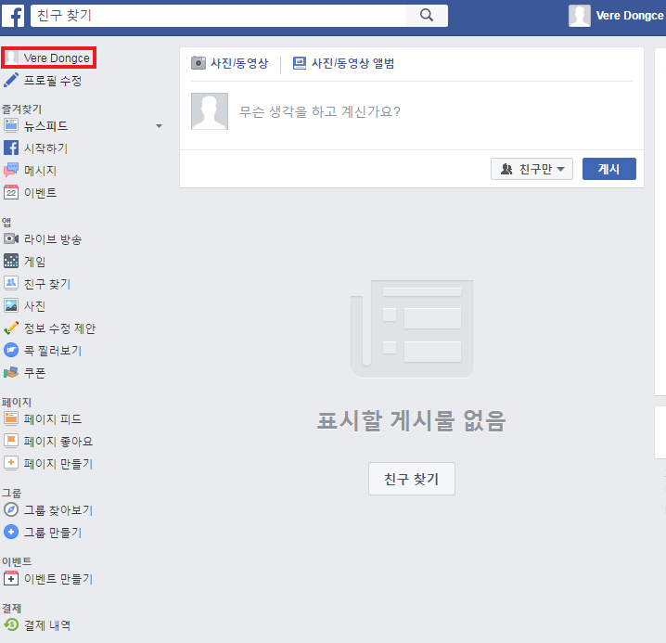The image size is (666, 643).
Task: Click the 결제 내역 icon
Action: tap(11, 624)
